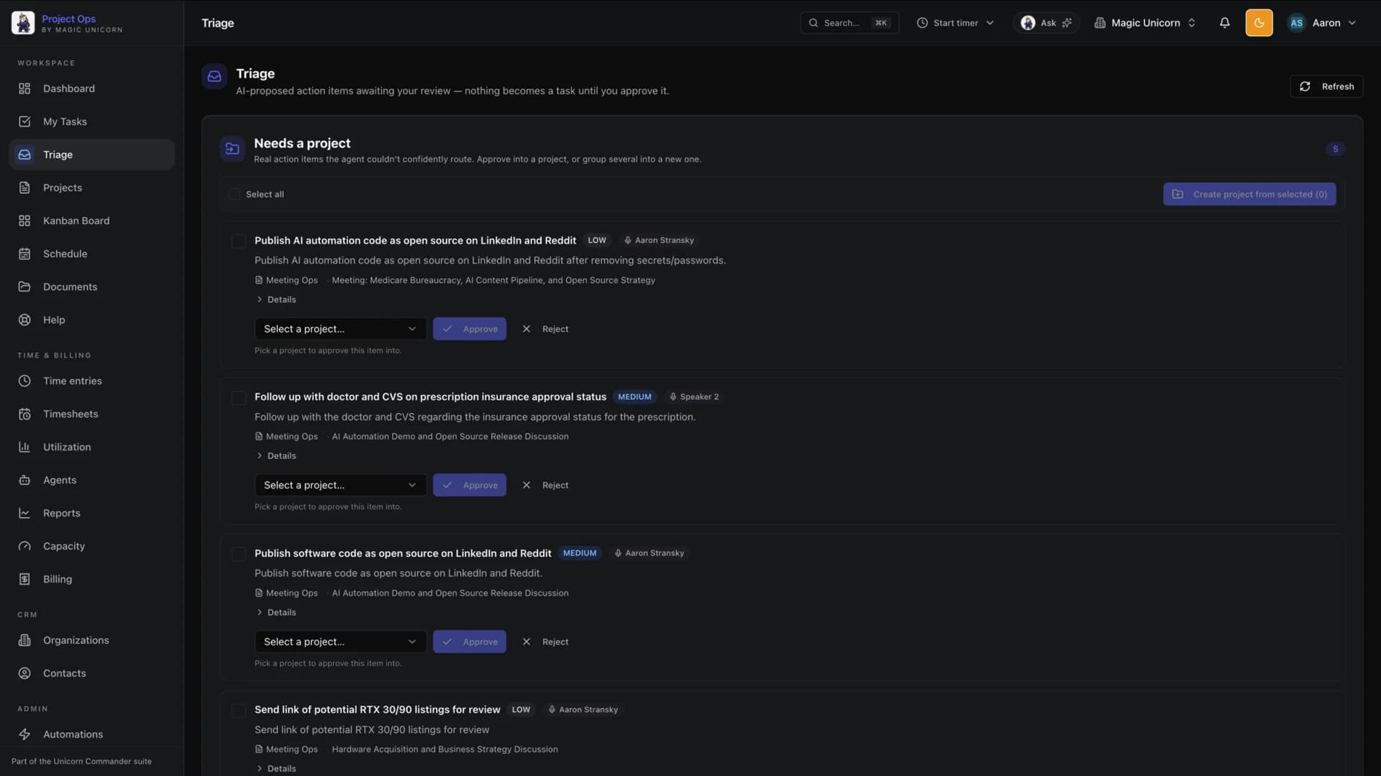Check the Select all checkbox
The height and width of the screenshot is (776, 1381).
pos(234,194)
